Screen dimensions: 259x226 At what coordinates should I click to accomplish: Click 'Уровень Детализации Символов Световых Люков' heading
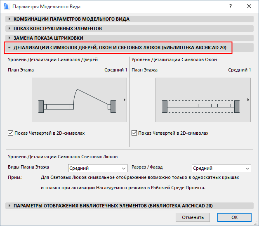point(63,157)
